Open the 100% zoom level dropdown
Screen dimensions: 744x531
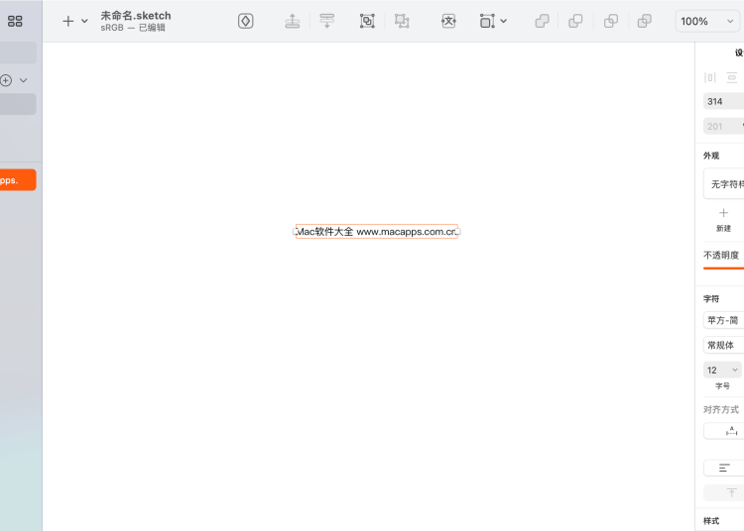pos(705,21)
